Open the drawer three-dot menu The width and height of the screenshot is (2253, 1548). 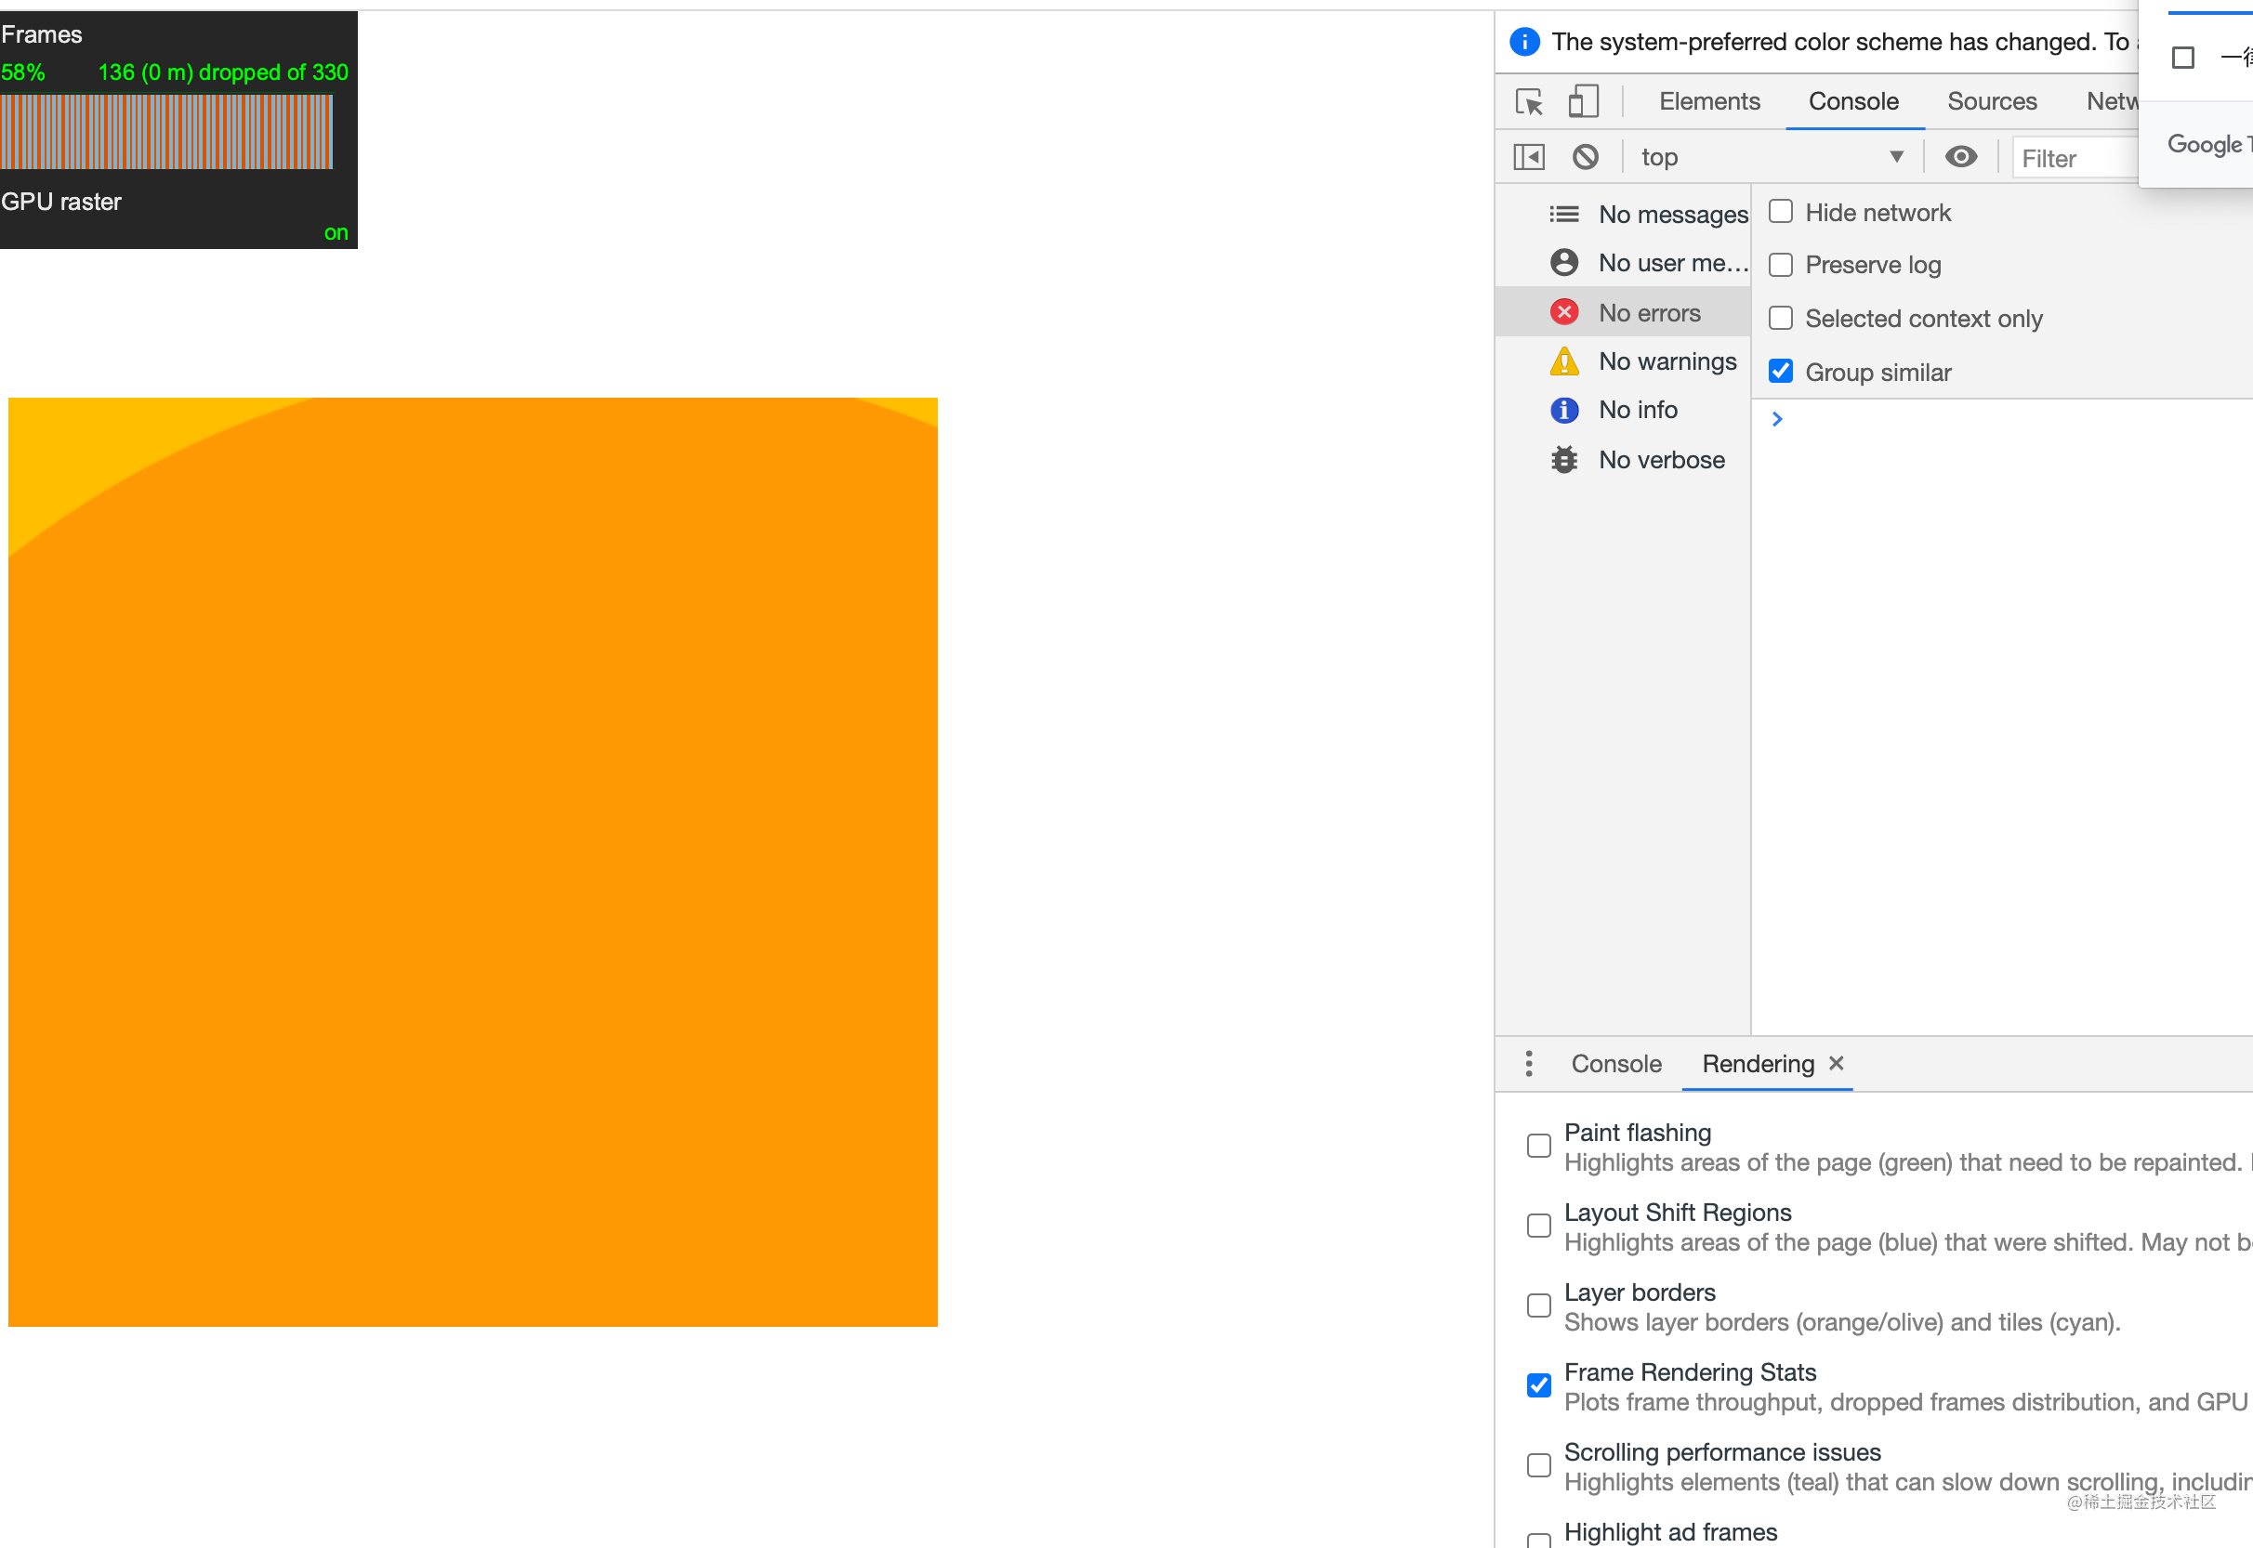click(1529, 1063)
